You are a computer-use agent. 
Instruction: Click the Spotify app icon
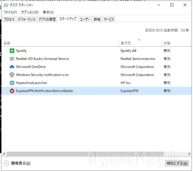pyautogui.click(x=12, y=51)
